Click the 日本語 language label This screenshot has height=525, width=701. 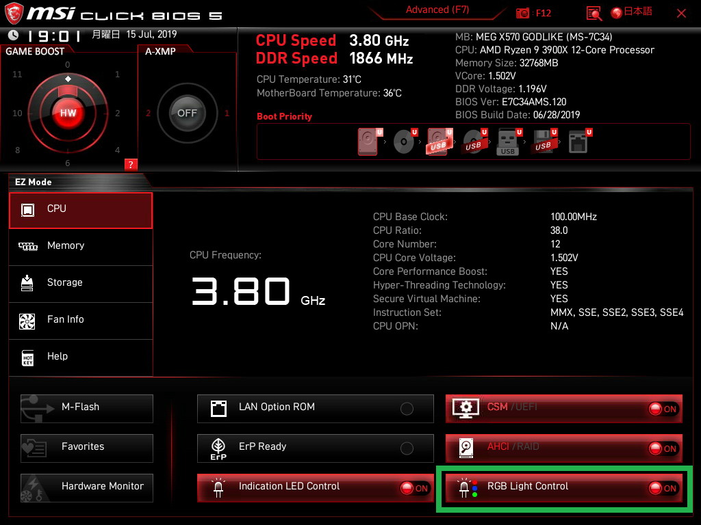coord(638,12)
